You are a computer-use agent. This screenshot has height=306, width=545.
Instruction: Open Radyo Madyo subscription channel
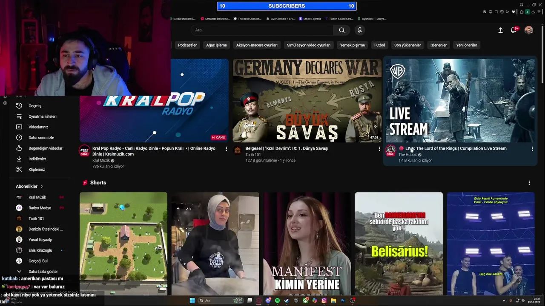[x=40, y=208]
